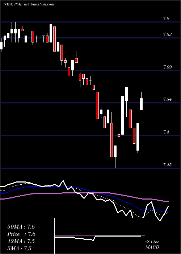
Task: Click the Price : 7.6 reading
Action: [21, 234]
